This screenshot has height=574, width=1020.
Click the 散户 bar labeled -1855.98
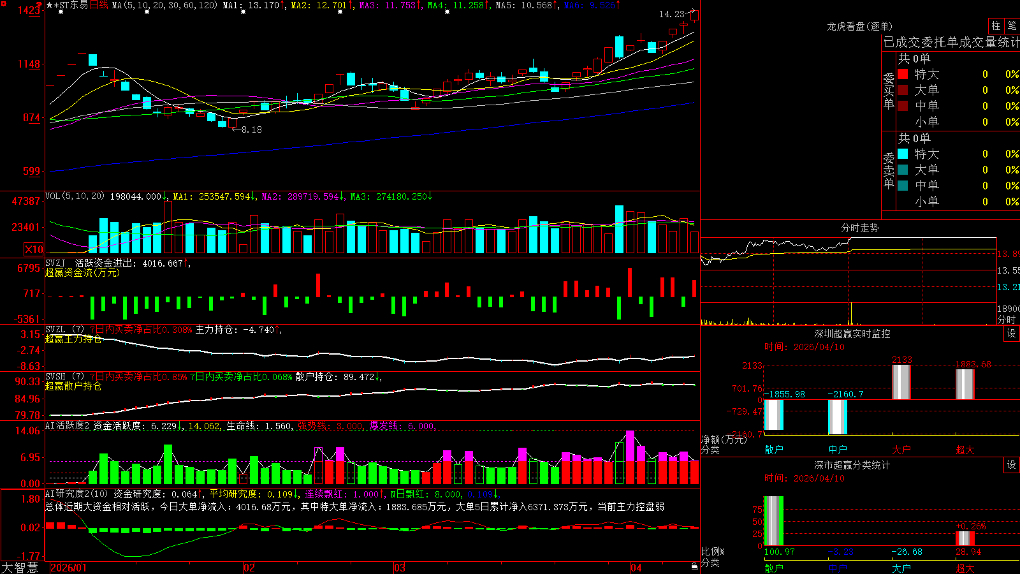point(774,415)
